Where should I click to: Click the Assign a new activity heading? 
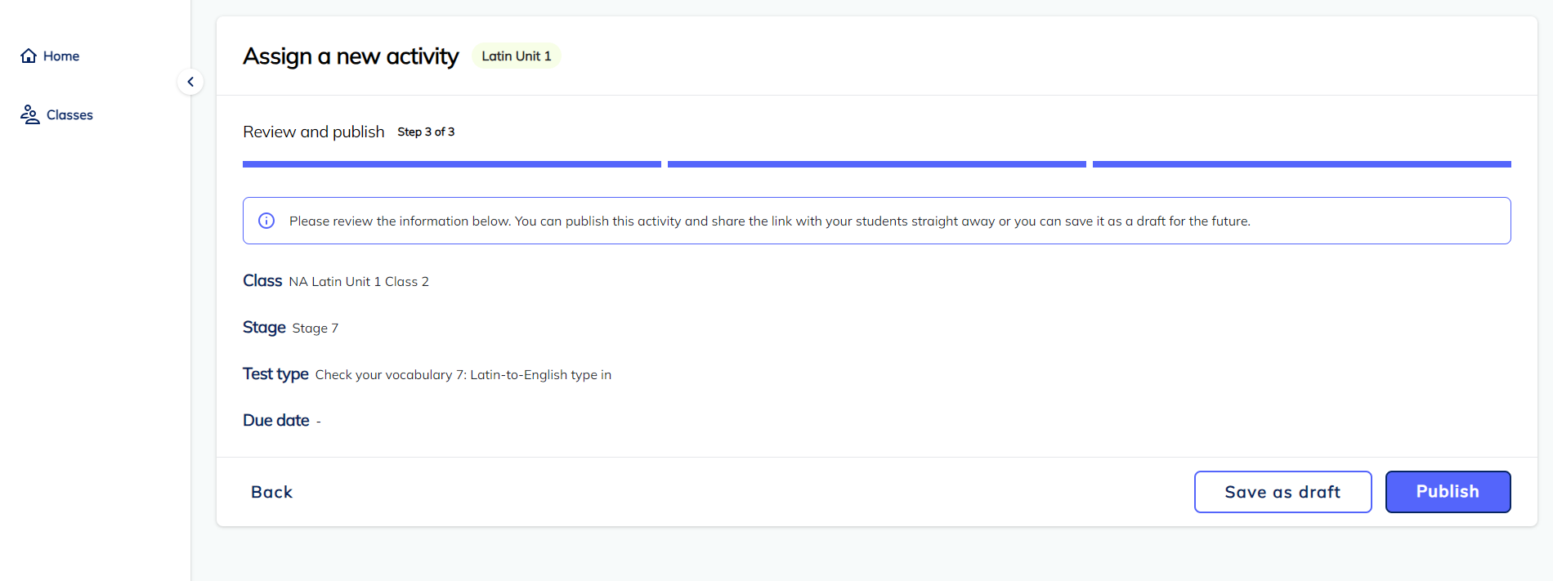[x=351, y=56]
